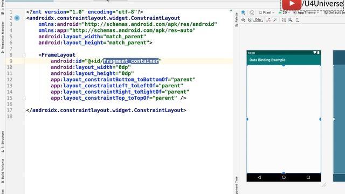Image resolution: width=345 pixels, height=194 pixels.
Task: Collapse the ConstraintLayout fold marker line 2
Action: 24,18
